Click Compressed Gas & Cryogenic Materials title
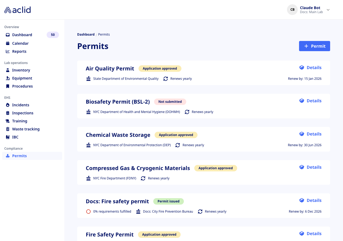The height and width of the screenshot is (241, 343). pyautogui.click(x=138, y=168)
